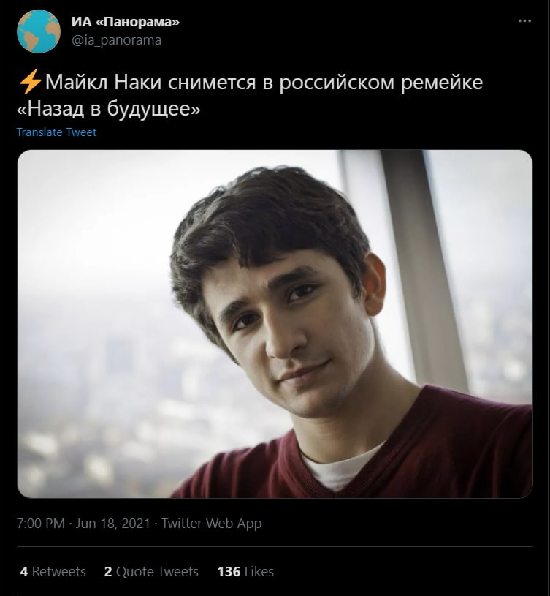The height and width of the screenshot is (596, 550).
Task: Click the «Назад в будущее» text line
Action: (108, 110)
